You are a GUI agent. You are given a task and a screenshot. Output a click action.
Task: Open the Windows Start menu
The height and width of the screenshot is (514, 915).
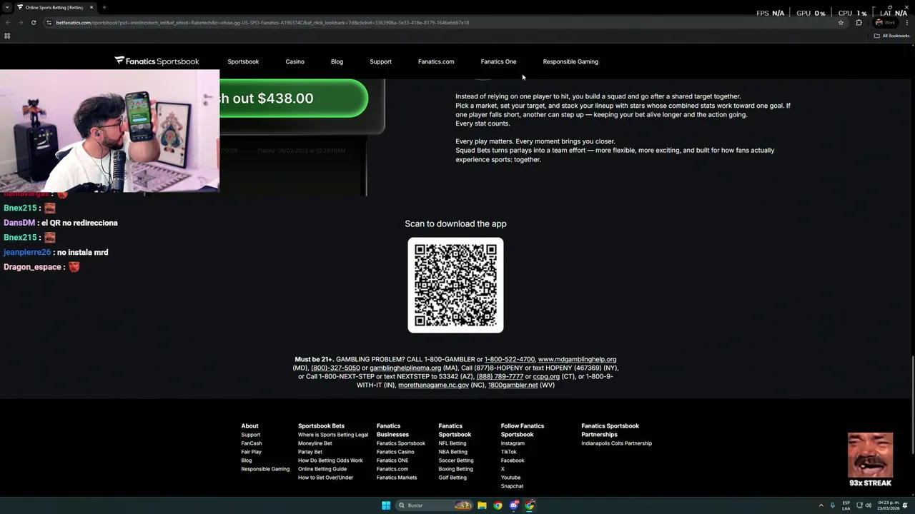(386, 505)
